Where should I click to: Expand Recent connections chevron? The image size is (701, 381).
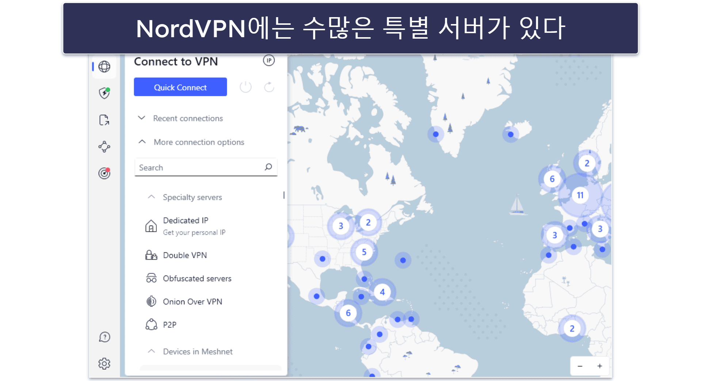pyautogui.click(x=141, y=118)
